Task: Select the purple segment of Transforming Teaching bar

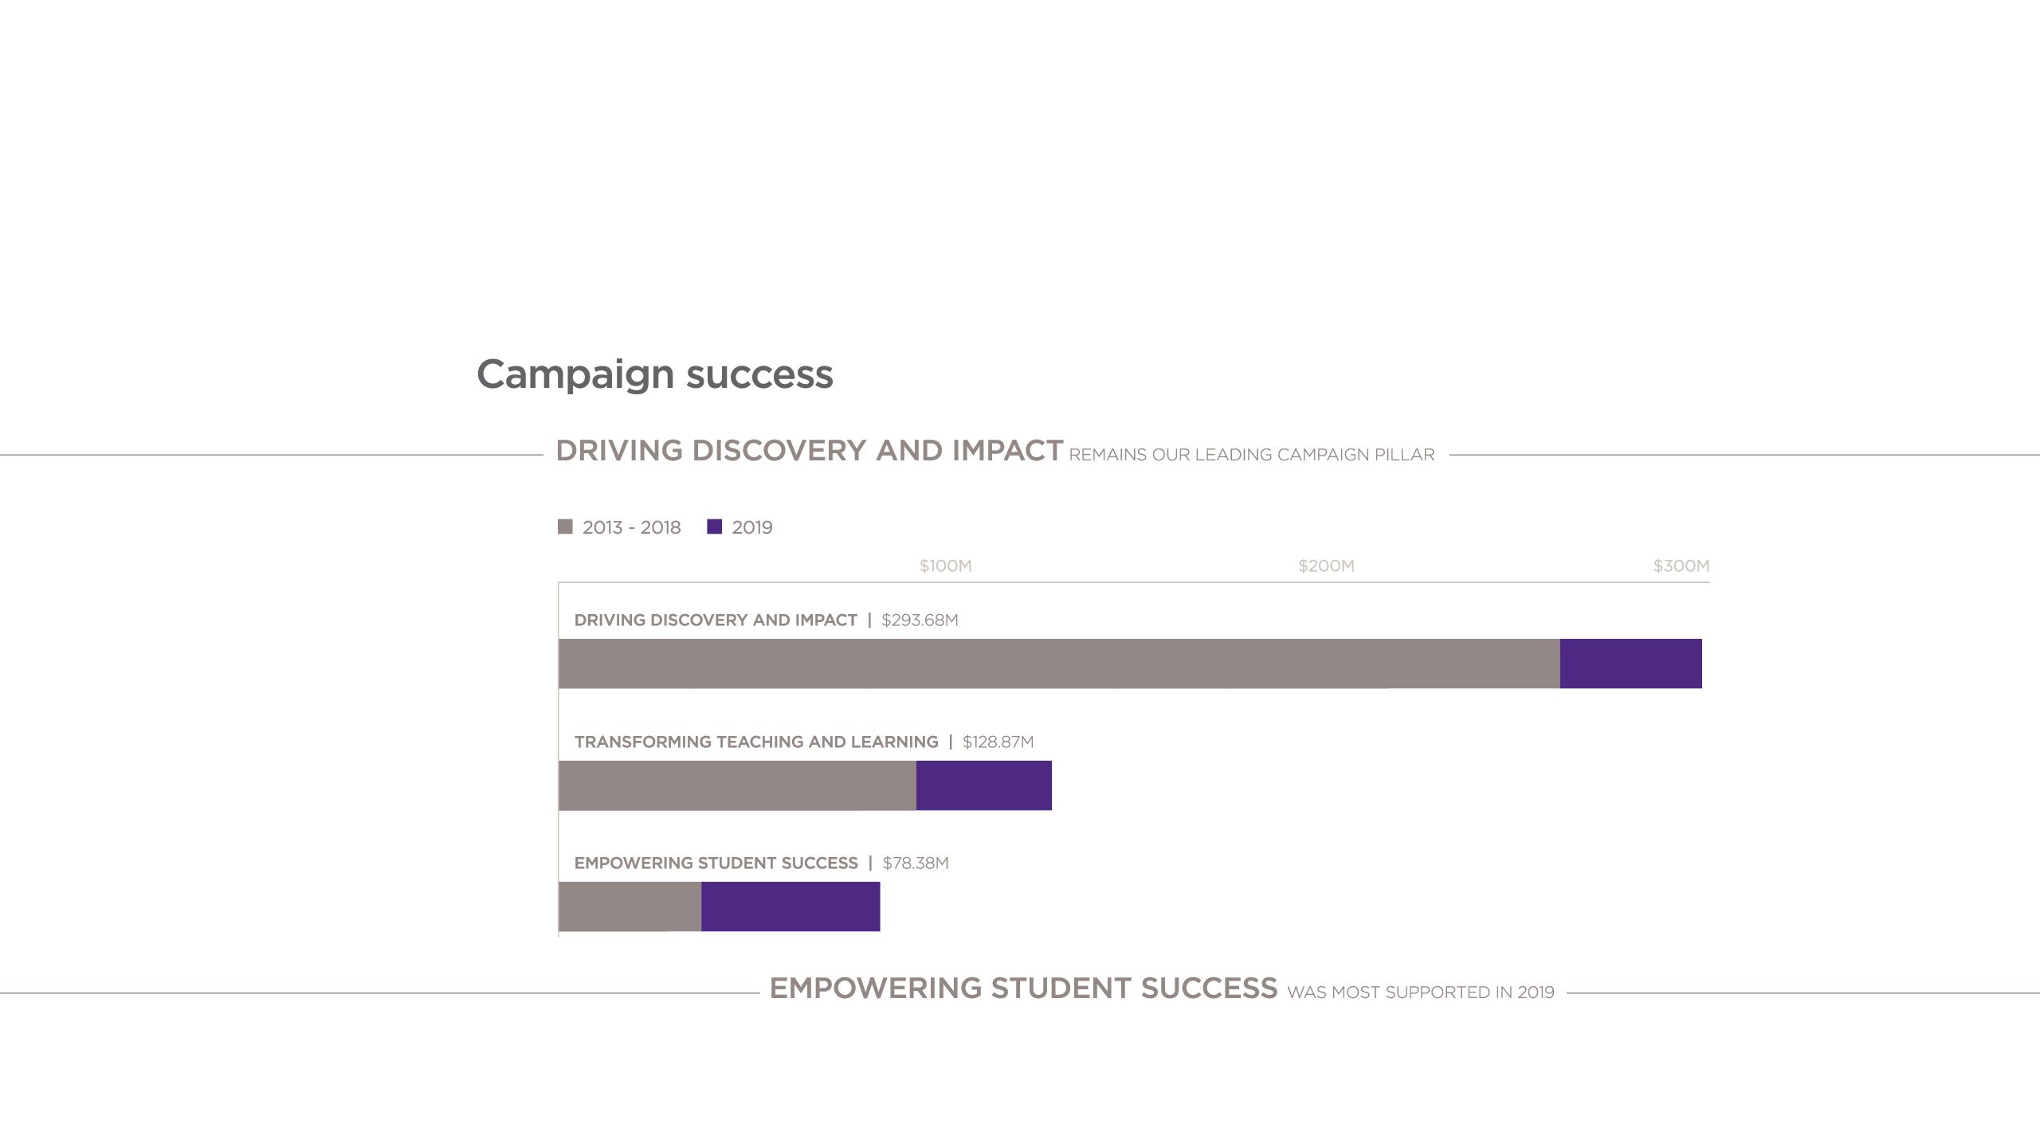Action: click(x=983, y=785)
